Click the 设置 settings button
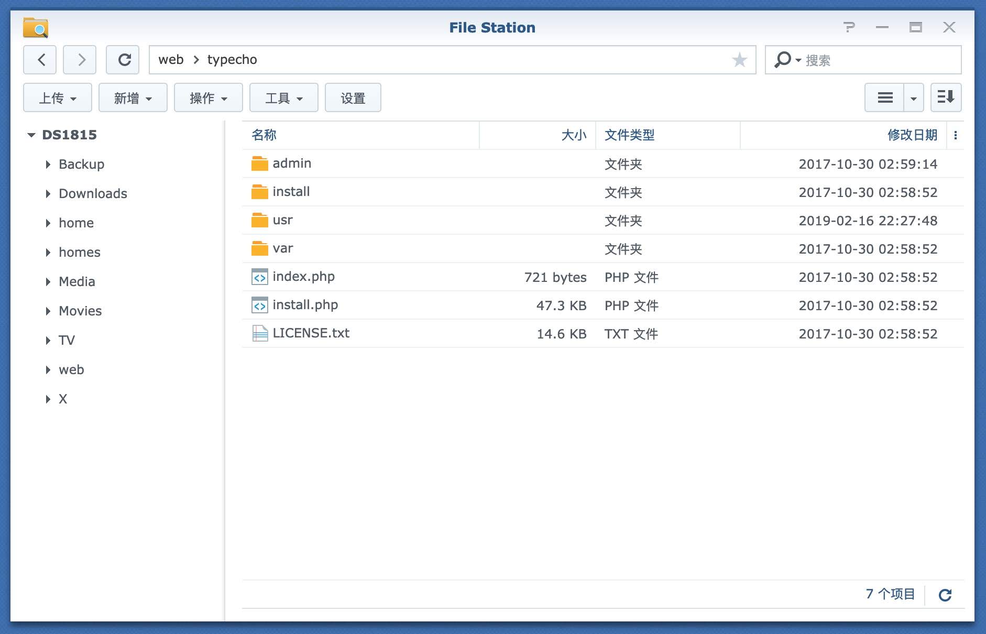The width and height of the screenshot is (986, 634). pos(353,98)
